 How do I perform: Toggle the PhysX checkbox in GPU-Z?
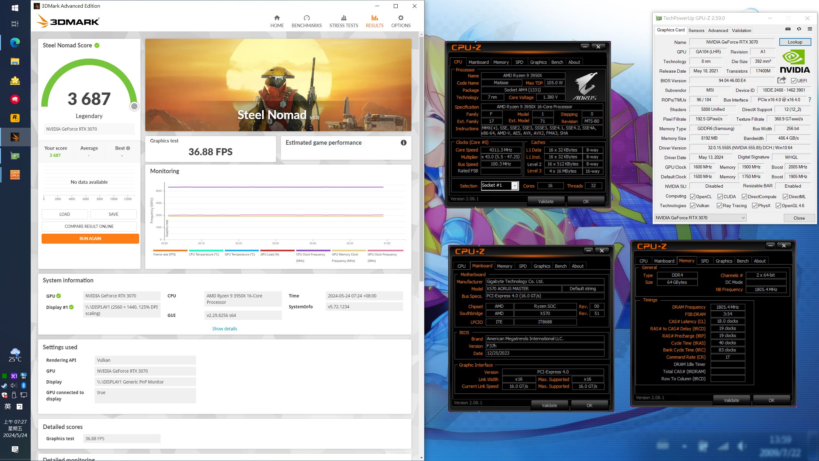[x=755, y=206]
